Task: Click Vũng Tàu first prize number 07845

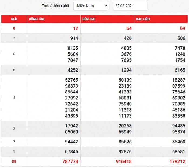Action: pos(71,151)
